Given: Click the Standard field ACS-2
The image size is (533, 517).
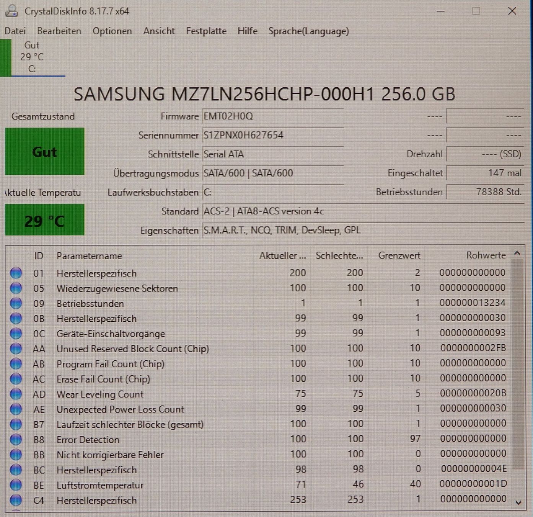Looking at the screenshot, I should [363, 211].
